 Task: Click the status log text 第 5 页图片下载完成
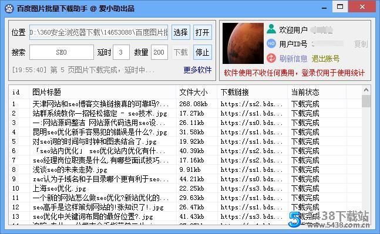[x=83, y=70]
